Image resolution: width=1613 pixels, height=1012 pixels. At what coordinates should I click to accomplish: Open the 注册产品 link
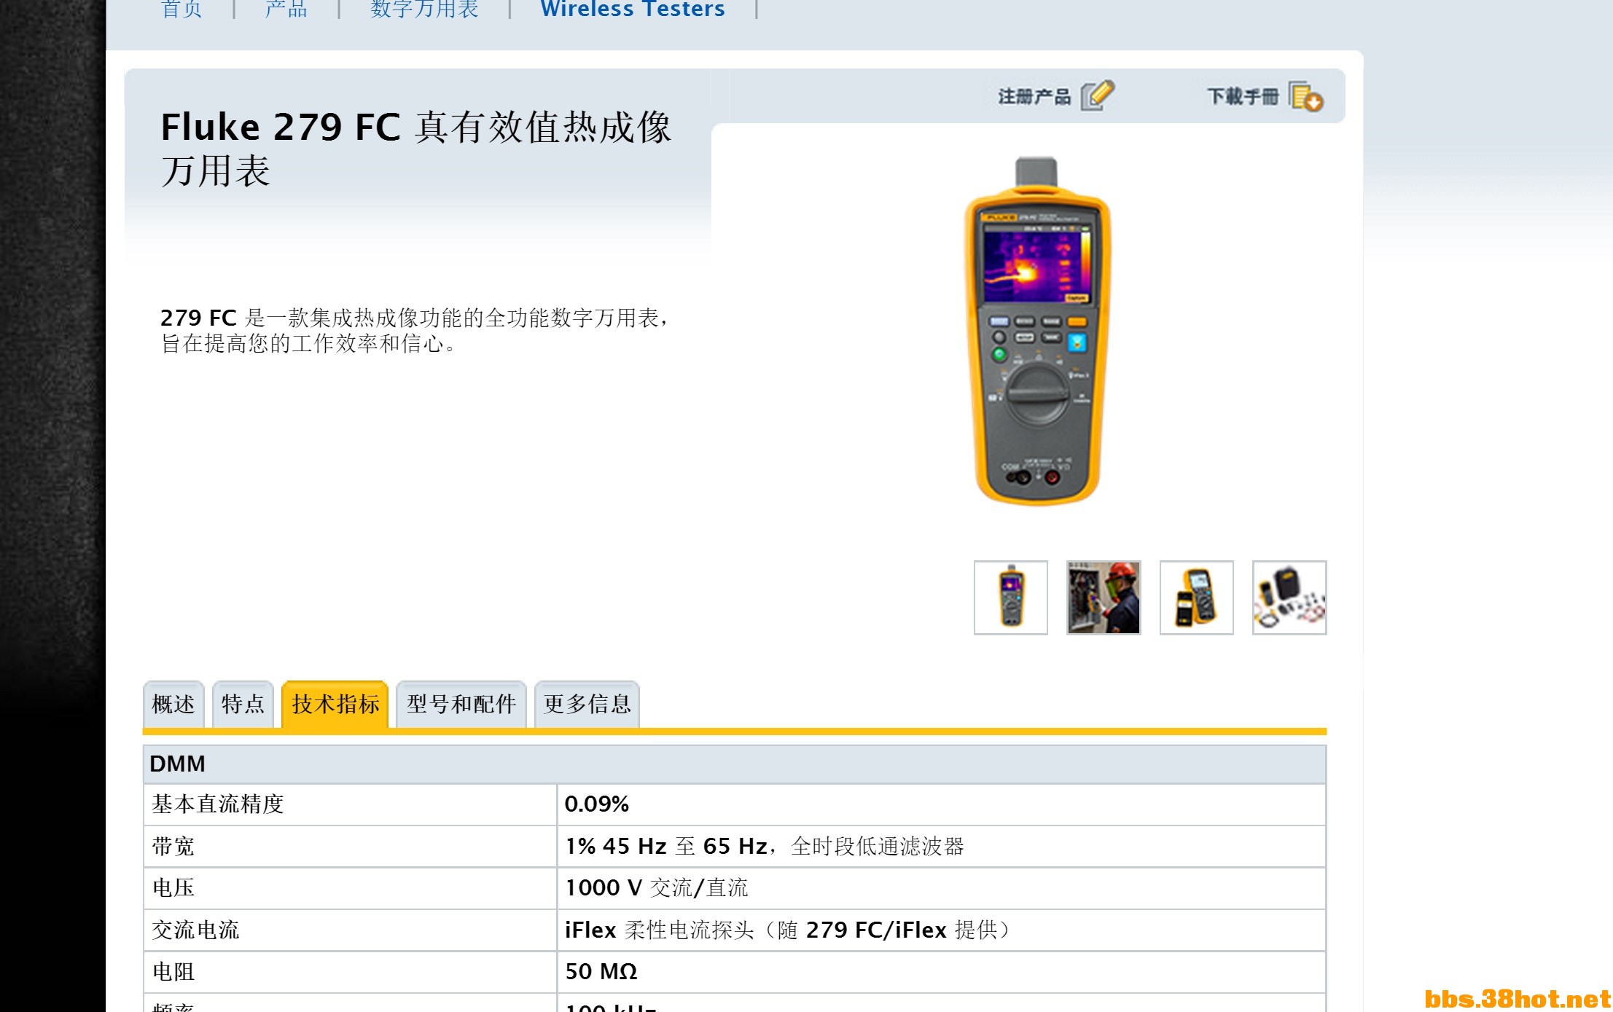coord(1034,96)
